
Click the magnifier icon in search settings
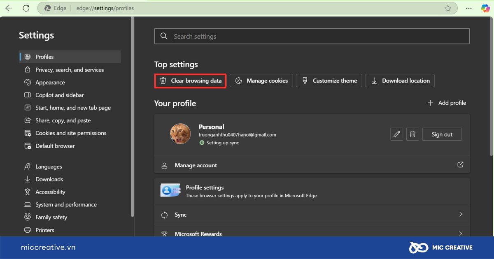[x=164, y=36]
